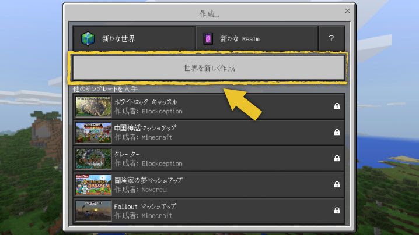Open the Fallout マッシュアップ thumbnail
Screen dimensions: 419x235
click(93, 211)
